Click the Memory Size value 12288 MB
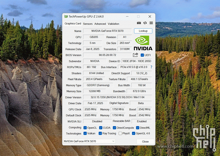Image resolution: width=220 pixels, height=156 pixels. tap(94, 91)
